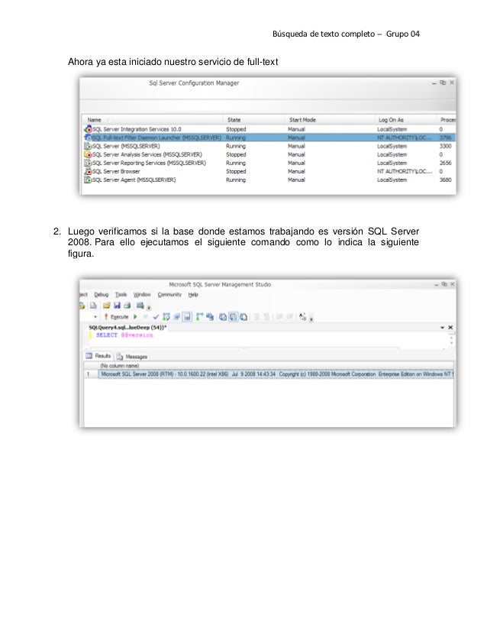
Task: Click the (No column name) column header
Action: click(119, 366)
